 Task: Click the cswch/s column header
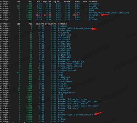point(40,24)
